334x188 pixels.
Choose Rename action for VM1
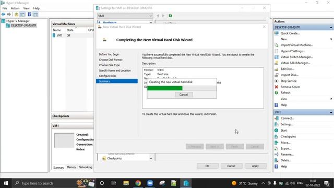(x=287, y=155)
